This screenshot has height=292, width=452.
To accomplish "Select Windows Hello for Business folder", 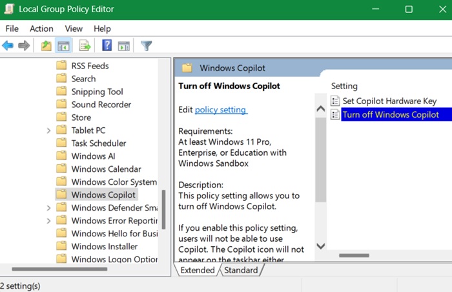I will (x=114, y=233).
